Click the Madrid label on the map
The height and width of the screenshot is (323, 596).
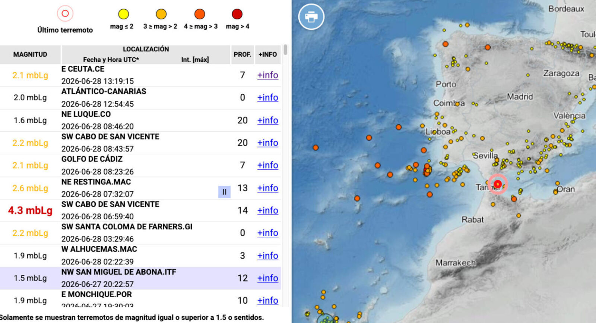tap(520, 97)
